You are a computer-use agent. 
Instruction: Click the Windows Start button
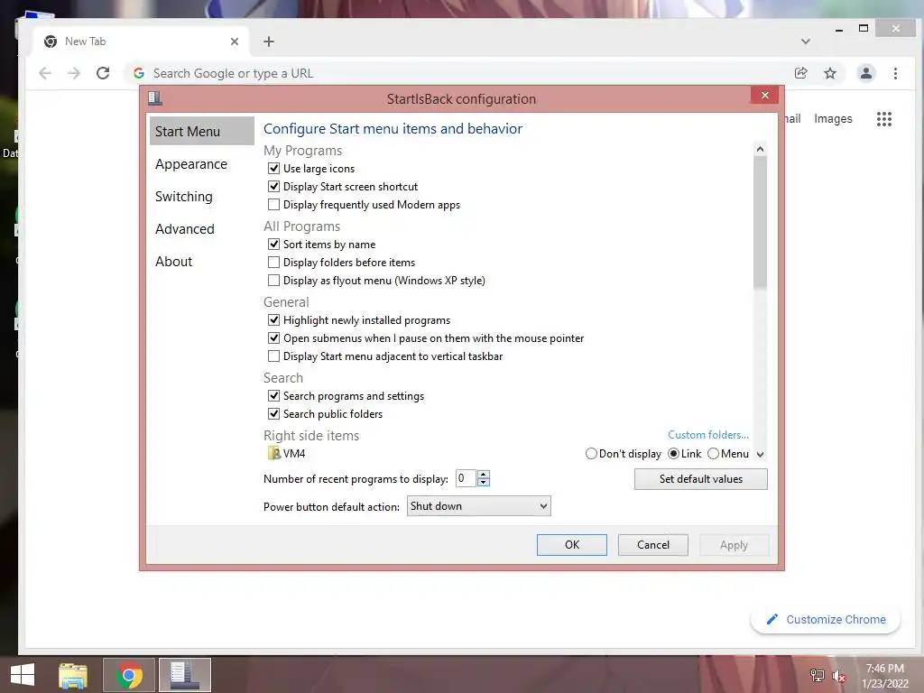23,675
